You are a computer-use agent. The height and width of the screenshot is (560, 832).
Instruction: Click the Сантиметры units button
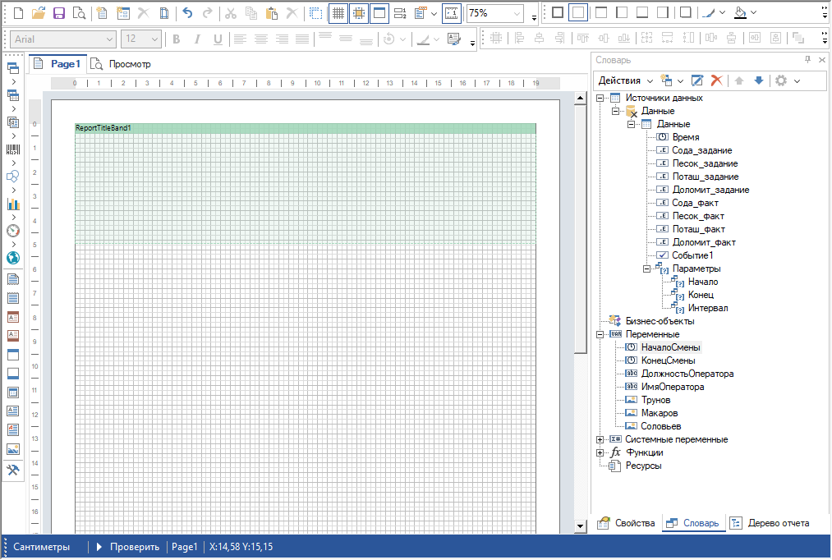[x=41, y=547]
